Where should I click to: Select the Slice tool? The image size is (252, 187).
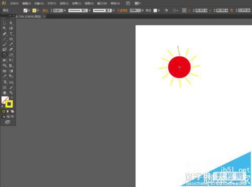pos(11,87)
